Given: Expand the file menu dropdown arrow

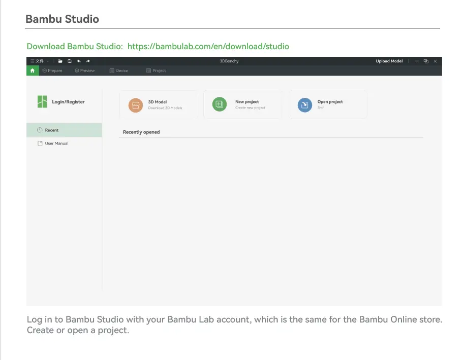Looking at the screenshot, I should pyautogui.click(x=48, y=61).
